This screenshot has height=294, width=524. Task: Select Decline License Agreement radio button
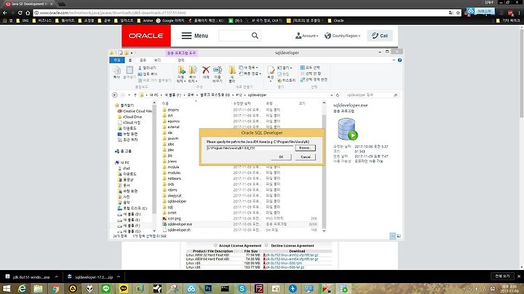[x=266, y=245]
